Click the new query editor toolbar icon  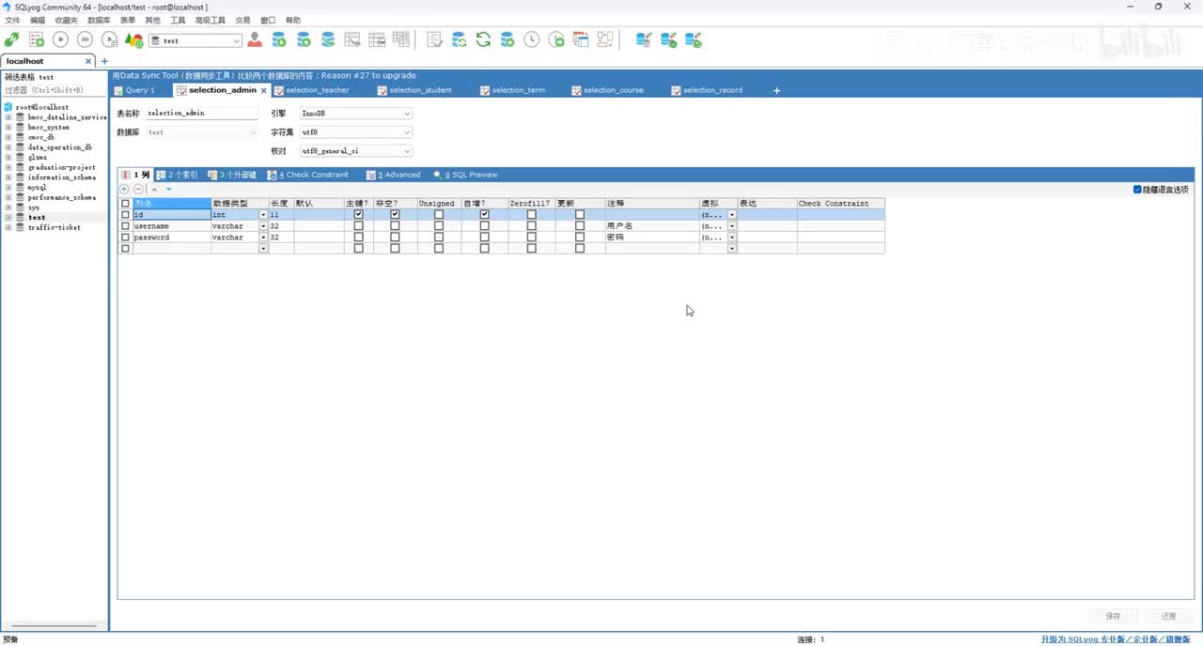tap(37, 40)
